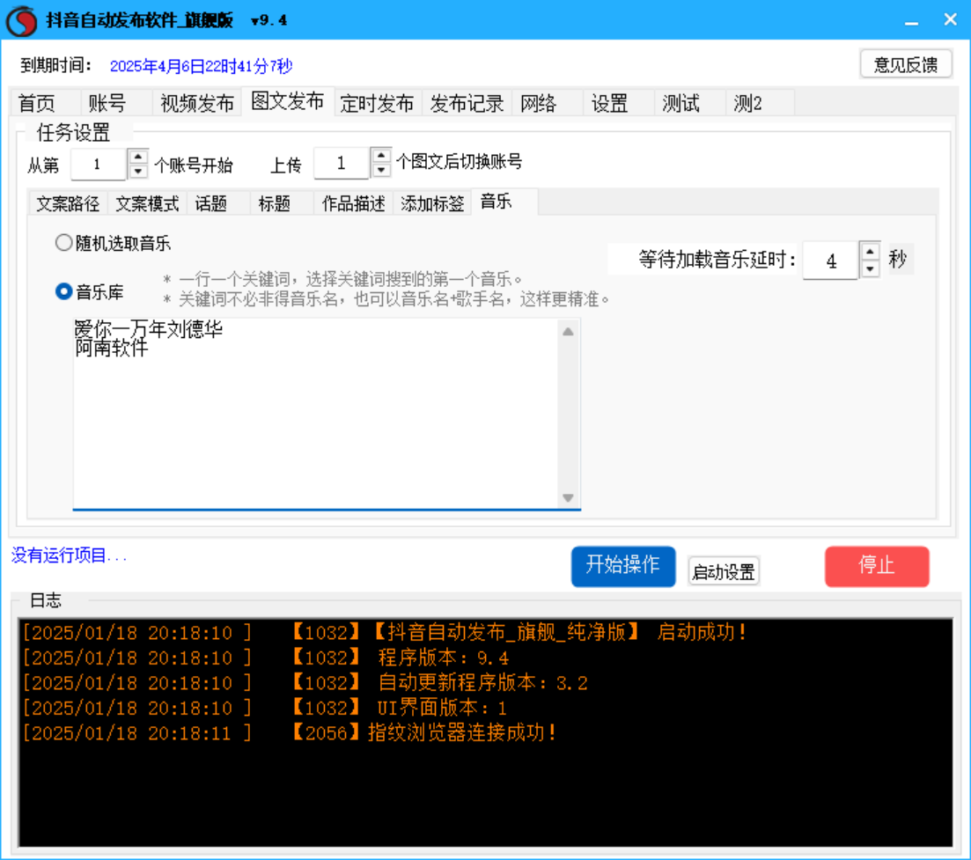Click the music delay seconds input field
The height and width of the screenshot is (860, 971).
[831, 261]
